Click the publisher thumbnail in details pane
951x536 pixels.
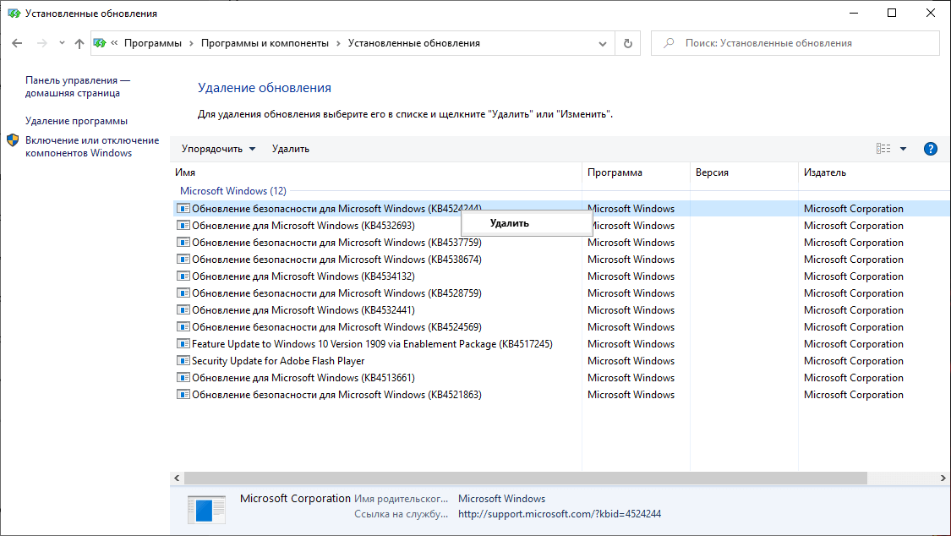tap(206, 510)
